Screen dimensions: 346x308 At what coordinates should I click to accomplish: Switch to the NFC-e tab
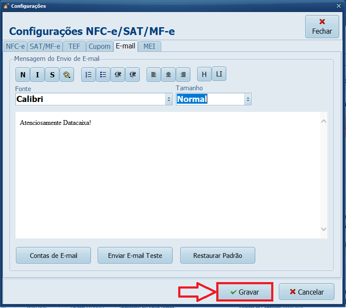(x=15, y=46)
